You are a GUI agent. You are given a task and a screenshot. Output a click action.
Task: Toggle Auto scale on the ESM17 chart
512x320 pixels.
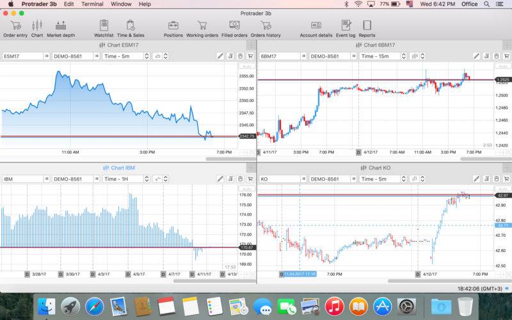point(246,67)
